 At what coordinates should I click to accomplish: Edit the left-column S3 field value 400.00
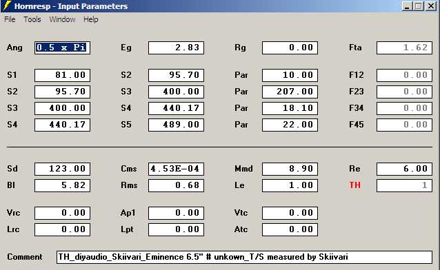pos(62,108)
